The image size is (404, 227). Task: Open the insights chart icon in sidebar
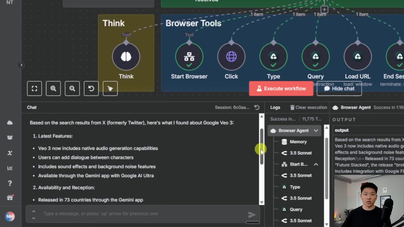(x=10, y=168)
